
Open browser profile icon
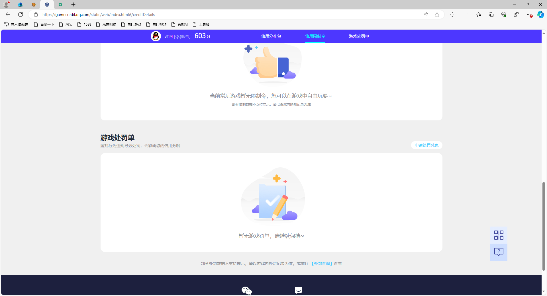click(6, 5)
